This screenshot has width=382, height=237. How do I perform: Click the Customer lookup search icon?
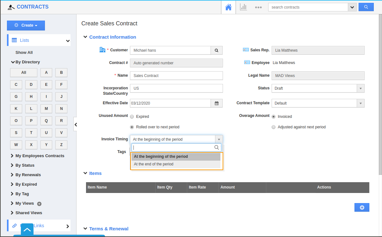[217, 50]
